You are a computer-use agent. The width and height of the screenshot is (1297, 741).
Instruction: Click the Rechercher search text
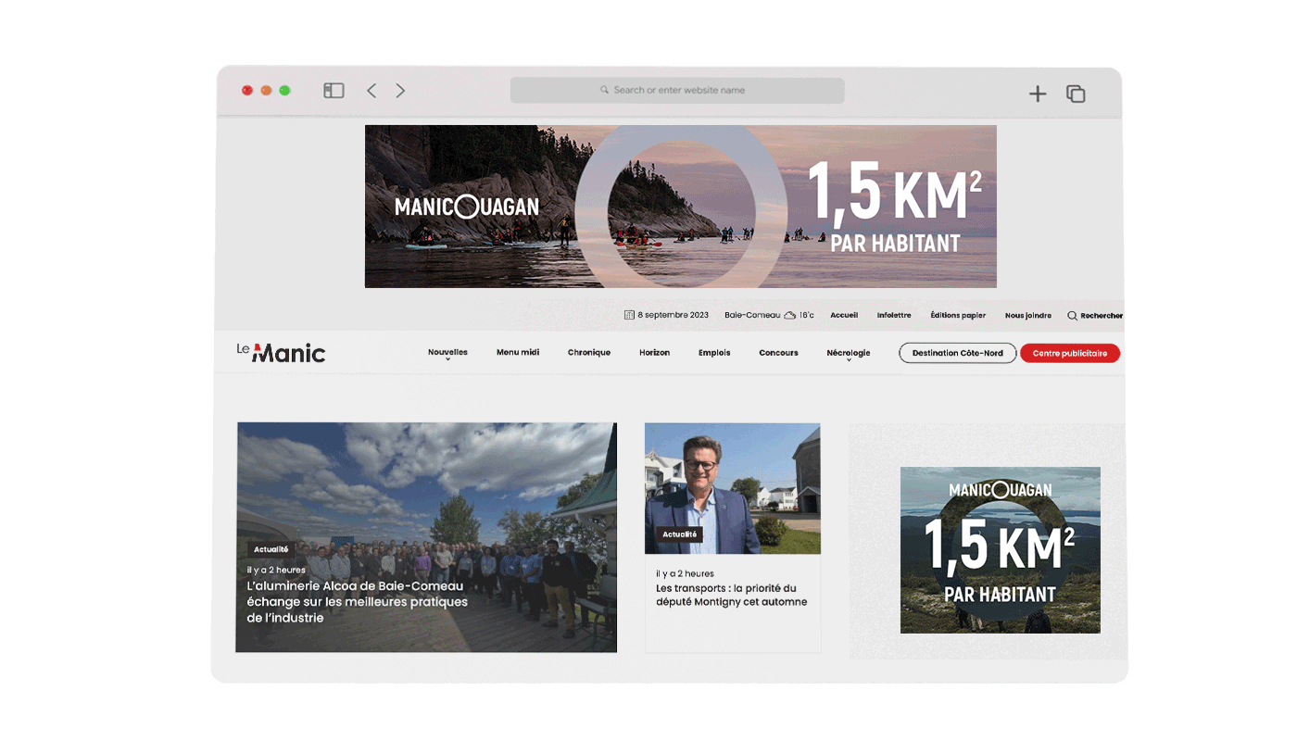pyautogui.click(x=1102, y=316)
